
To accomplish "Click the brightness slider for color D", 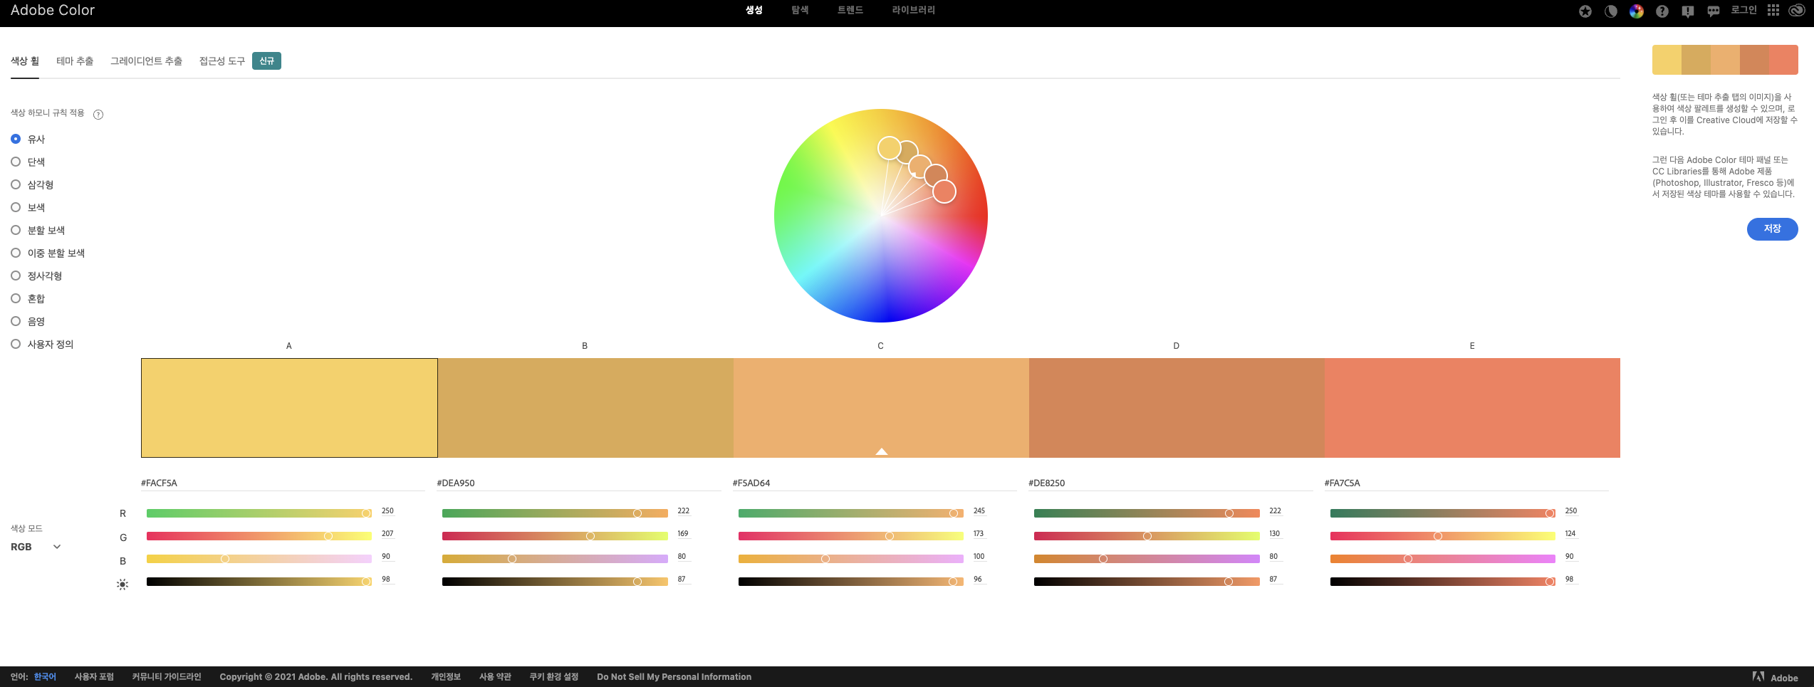I will [1147, 582].
